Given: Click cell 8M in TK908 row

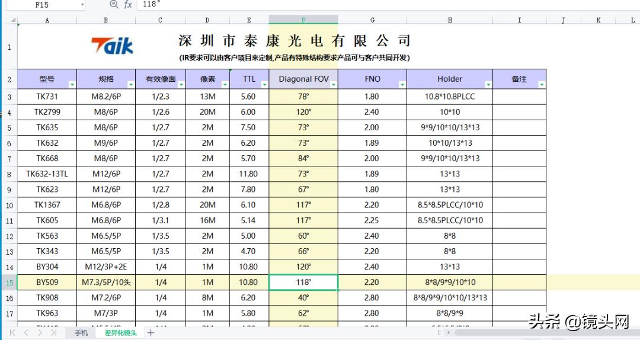Looking at the screenshot, I should 207,298.
